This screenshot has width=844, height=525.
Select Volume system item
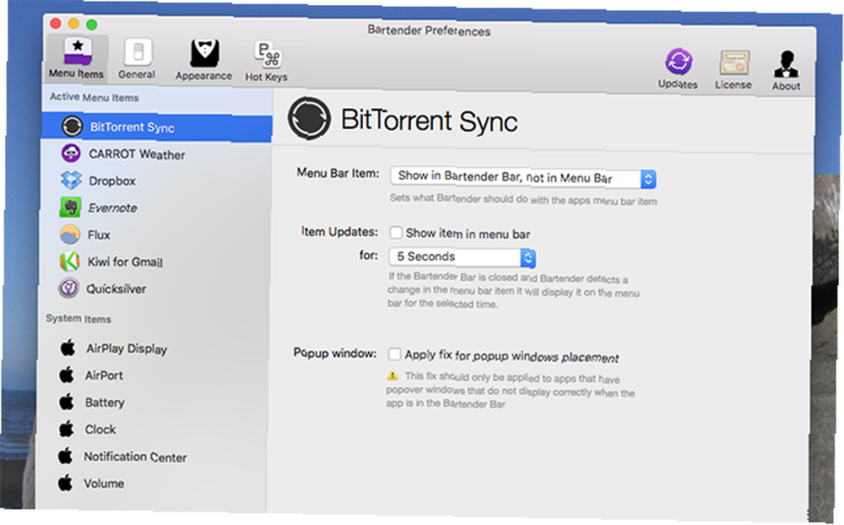click(149, 484)
